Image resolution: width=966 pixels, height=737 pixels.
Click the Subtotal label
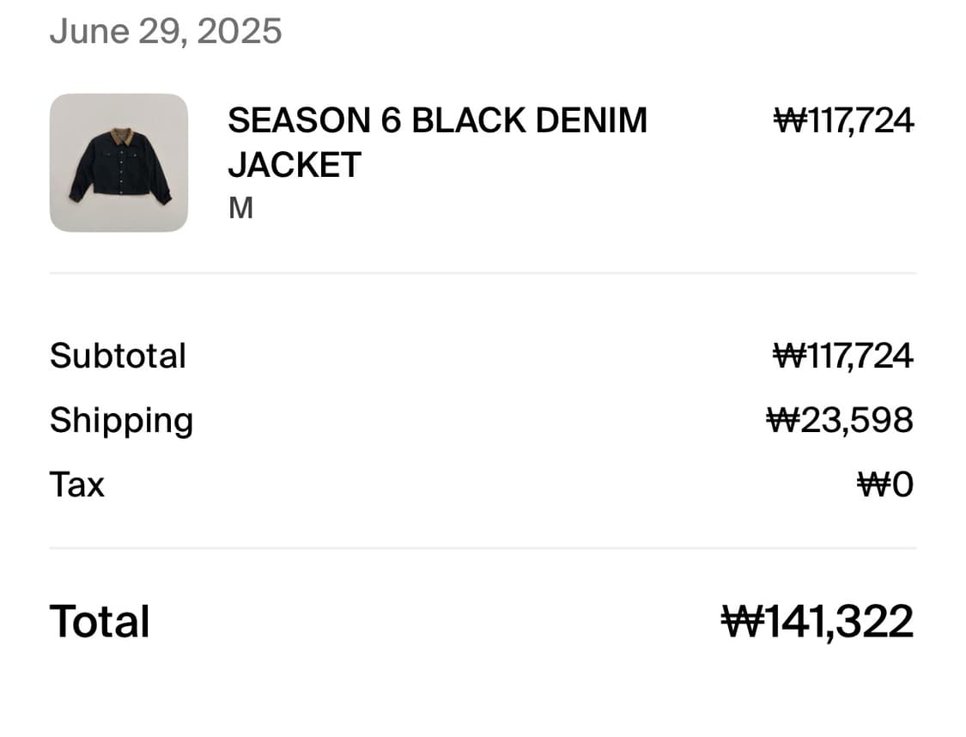tap(118, 356)
